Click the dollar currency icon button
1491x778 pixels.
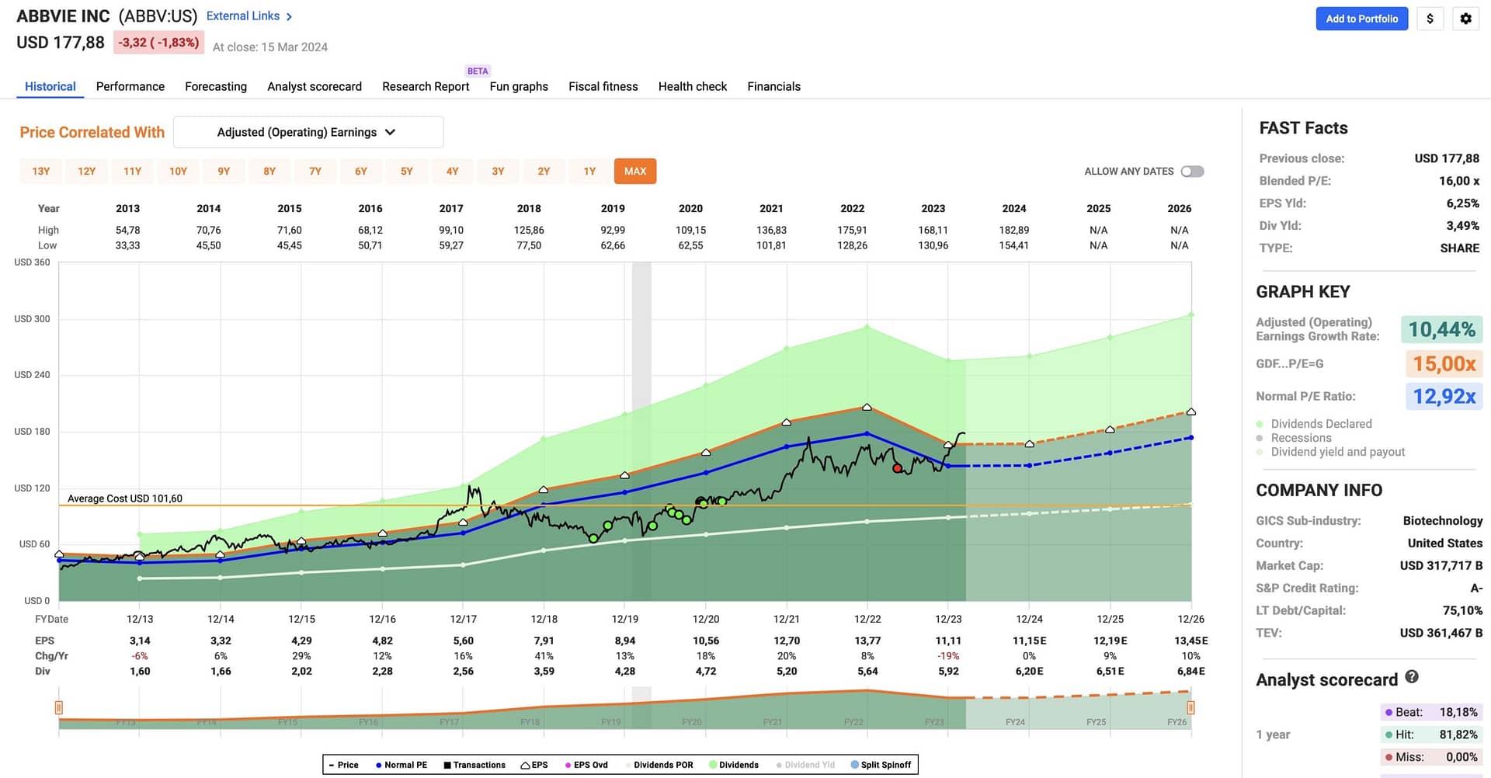point(1430,19)
